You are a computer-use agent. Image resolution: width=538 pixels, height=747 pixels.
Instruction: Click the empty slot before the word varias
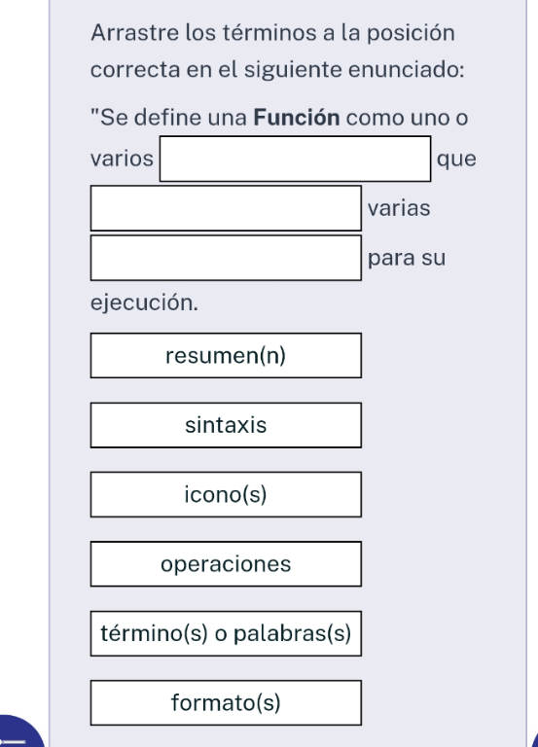[x=226, y=208]
